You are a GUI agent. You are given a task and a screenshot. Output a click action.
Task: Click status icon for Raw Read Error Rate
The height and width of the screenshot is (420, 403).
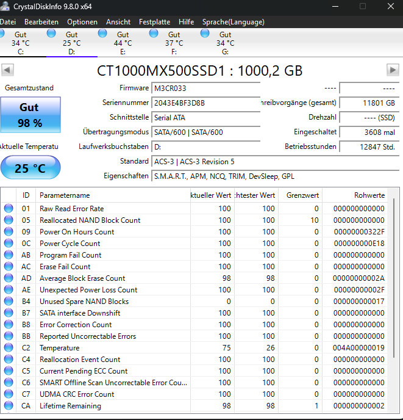point(9,208)
